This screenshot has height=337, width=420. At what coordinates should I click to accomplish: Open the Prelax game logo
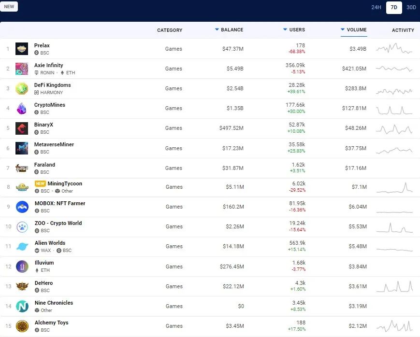[22, 49]
